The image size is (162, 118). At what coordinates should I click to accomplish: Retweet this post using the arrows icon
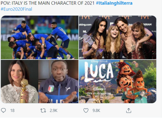coord(43,110)
